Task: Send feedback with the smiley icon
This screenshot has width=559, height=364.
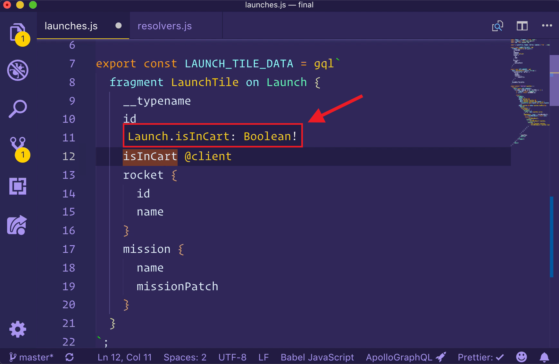Action: (x=521, y=357)
